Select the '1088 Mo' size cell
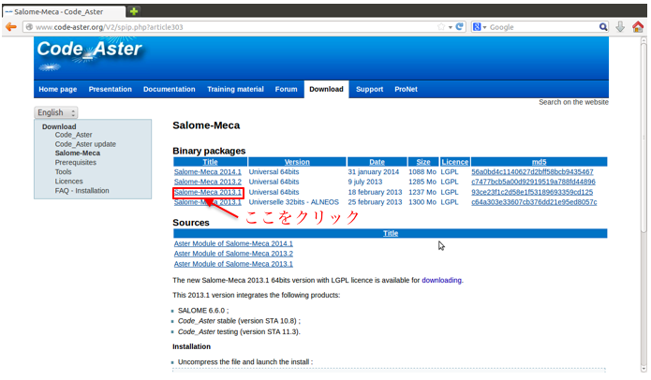The width and height of the screenshot is (651, 380). [x=422, y=171]
